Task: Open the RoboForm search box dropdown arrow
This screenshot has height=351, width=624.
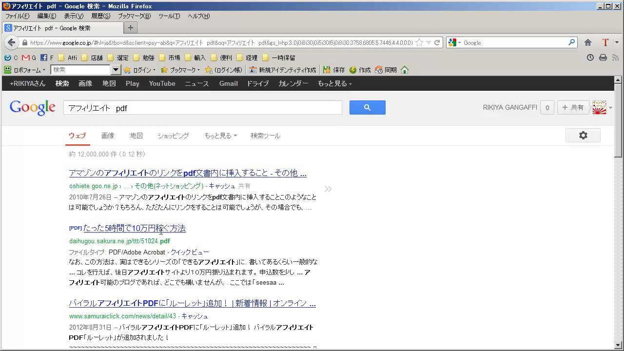Action: [x=116, y=70]
